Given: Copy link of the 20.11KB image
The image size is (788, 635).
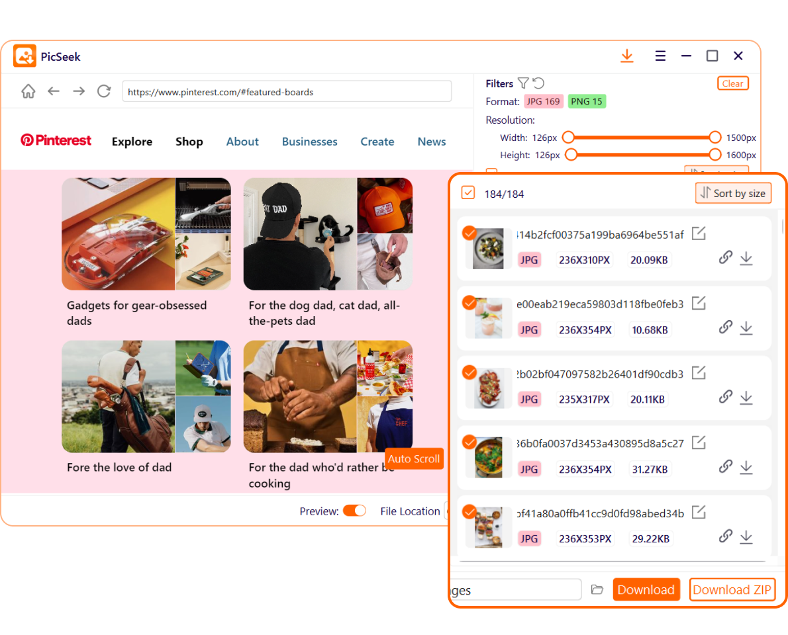Looking at the screenshot, I should [725, 397].
